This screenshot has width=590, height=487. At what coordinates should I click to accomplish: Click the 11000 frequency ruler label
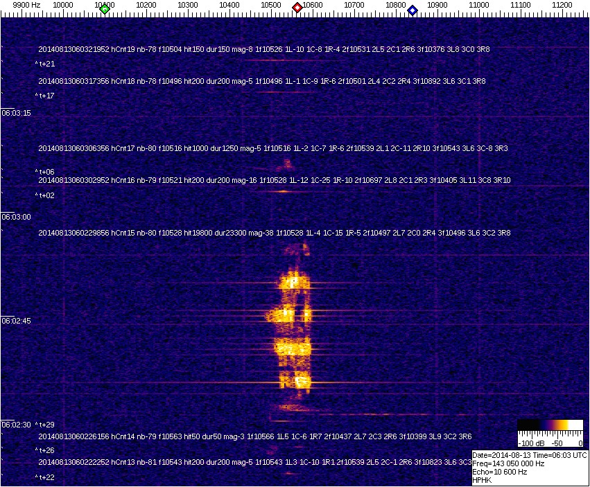pyautogui.click(x=478, y=5)
